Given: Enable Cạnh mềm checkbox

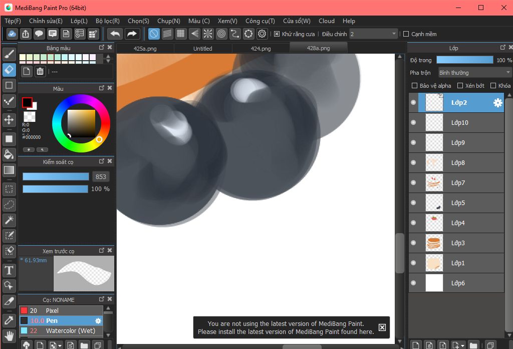Looking at the screenshot, I should tap(406, 34).
